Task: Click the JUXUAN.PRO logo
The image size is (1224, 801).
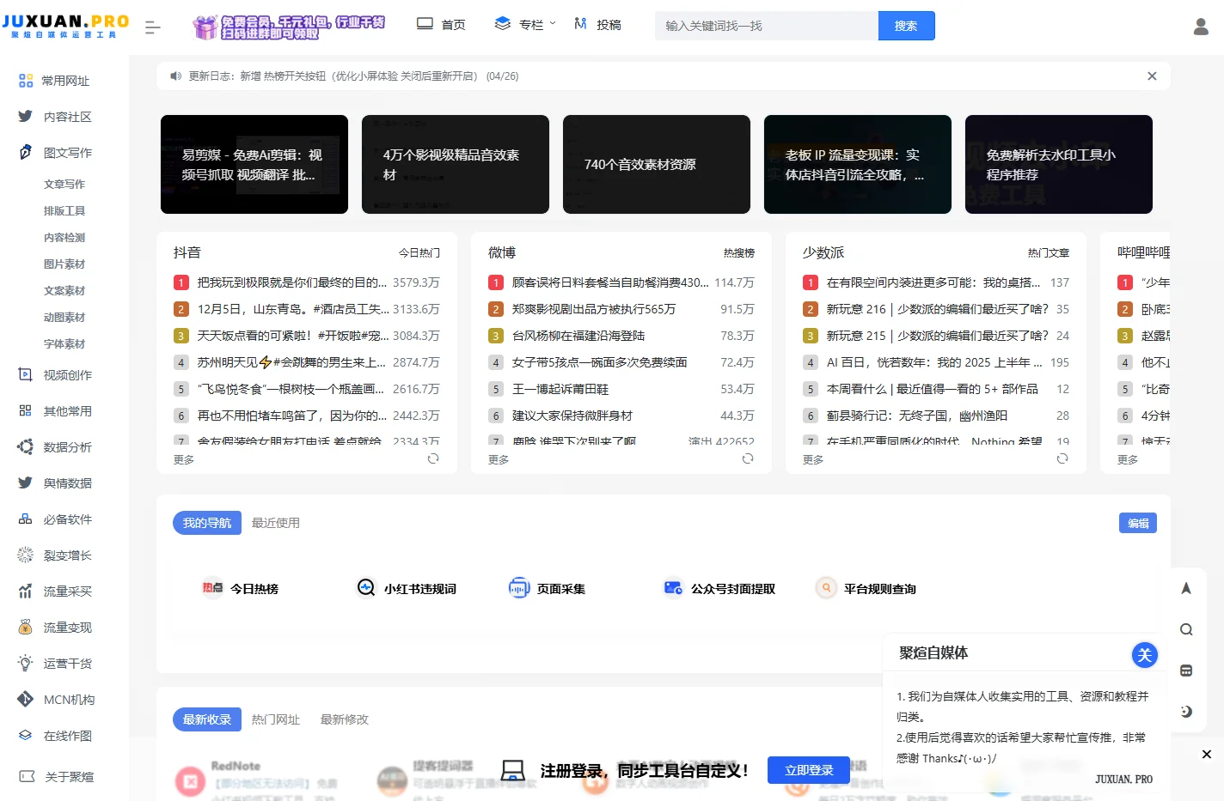Action: (x=65, y=26)
